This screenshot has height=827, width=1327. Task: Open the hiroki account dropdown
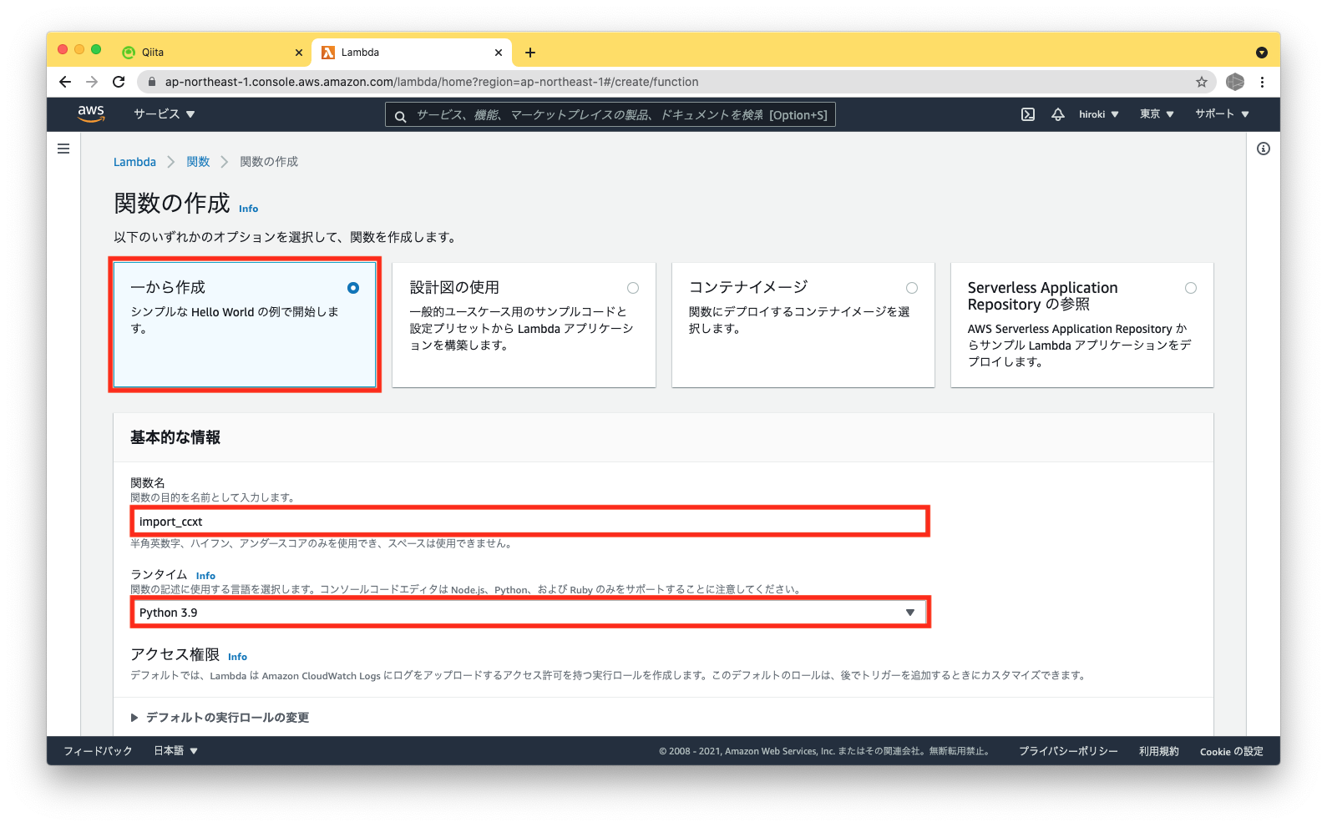coord(1098,114)
